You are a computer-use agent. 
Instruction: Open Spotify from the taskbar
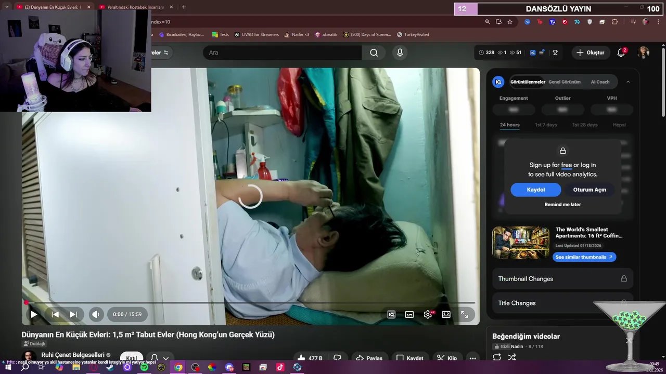pyautogui.click(x=144, y=367)
